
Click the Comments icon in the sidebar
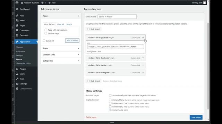click(17, 30)
